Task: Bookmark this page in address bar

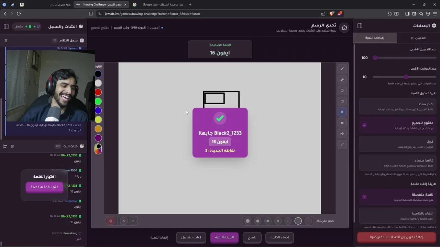Action: pyautogui.click(x=91, y=14)
